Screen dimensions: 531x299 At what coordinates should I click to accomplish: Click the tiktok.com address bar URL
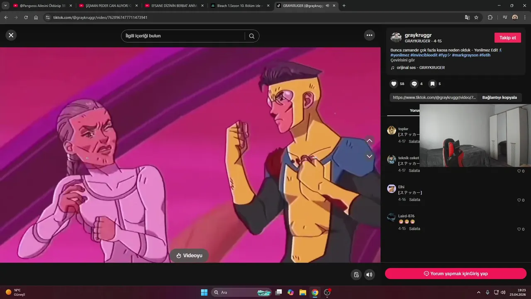click(100, 17)
